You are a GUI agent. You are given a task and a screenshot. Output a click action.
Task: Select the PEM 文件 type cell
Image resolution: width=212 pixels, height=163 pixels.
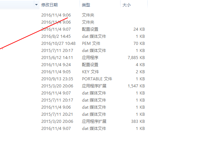[91, 44]
